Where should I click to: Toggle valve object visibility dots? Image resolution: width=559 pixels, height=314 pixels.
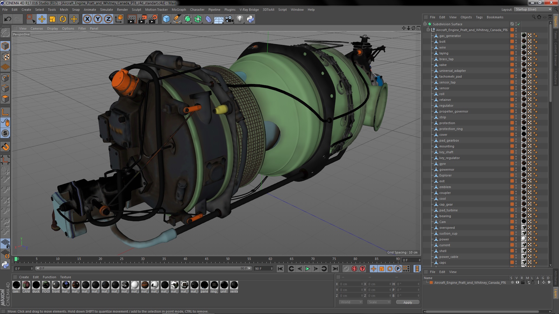516,65
